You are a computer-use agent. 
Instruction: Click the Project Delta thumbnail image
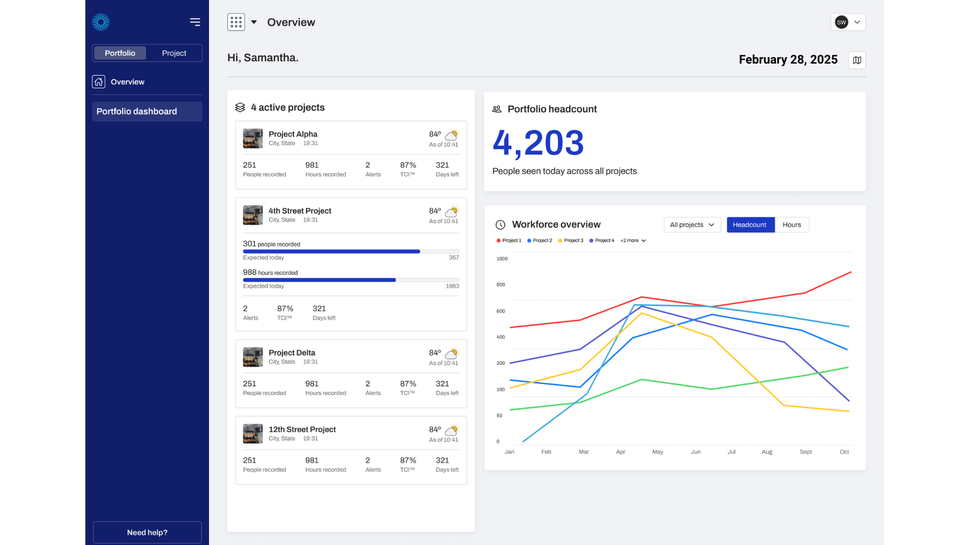(x=252, y=357)
